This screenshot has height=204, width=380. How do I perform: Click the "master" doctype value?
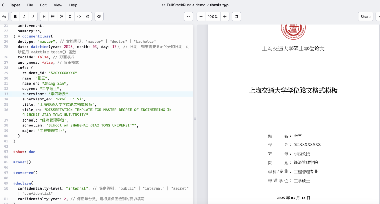(46, 42)
